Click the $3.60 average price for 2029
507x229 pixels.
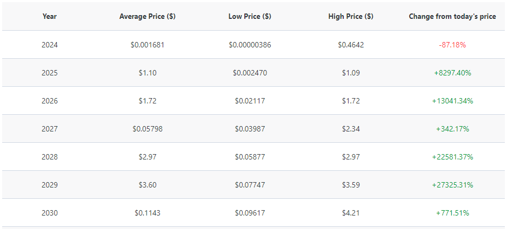pyautogui.click(x=147, y=185)
